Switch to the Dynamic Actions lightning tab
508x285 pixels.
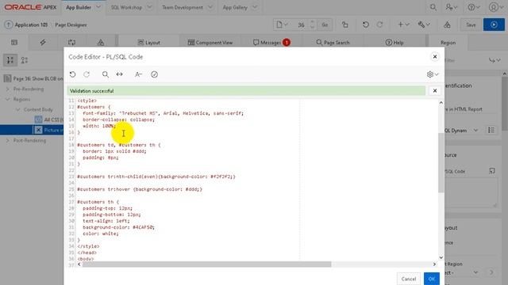[43, 42]
